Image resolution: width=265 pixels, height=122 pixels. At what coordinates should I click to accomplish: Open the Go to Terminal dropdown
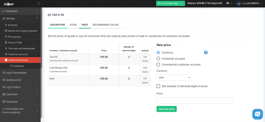pos(171,3)
